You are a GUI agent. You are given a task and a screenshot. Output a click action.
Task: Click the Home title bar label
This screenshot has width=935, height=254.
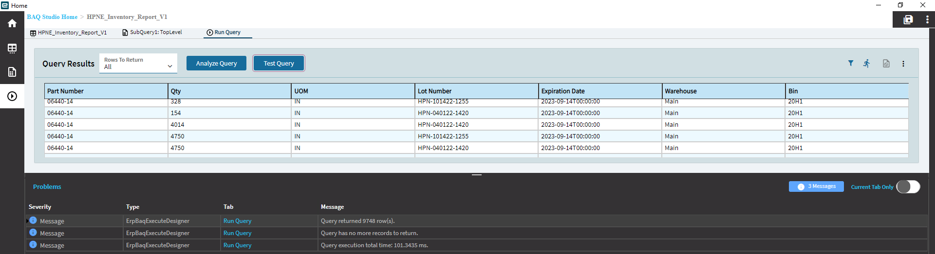19,6
